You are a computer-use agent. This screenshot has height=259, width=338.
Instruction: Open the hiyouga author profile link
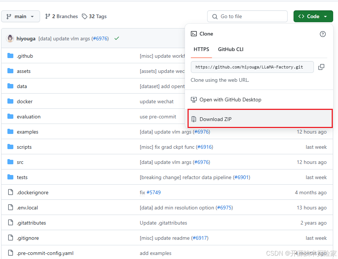pyautogui.click(x=26, y=39)
